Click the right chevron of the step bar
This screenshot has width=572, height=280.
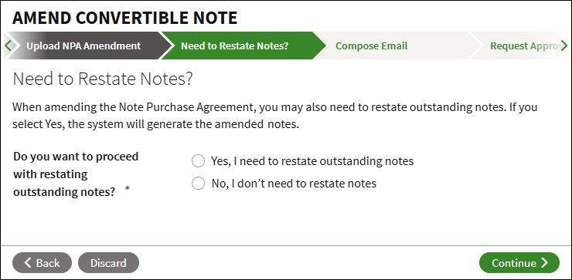[x=564, y=46]
